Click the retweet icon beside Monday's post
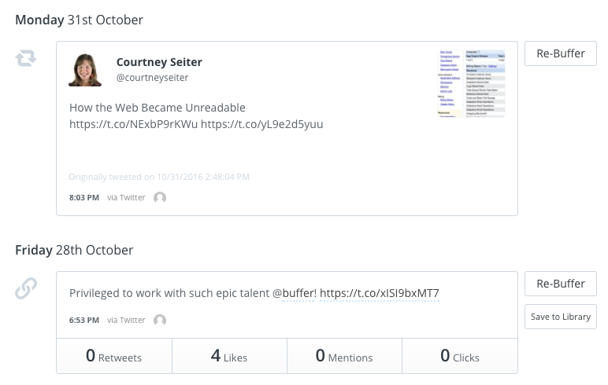 [x=26, y=58]
